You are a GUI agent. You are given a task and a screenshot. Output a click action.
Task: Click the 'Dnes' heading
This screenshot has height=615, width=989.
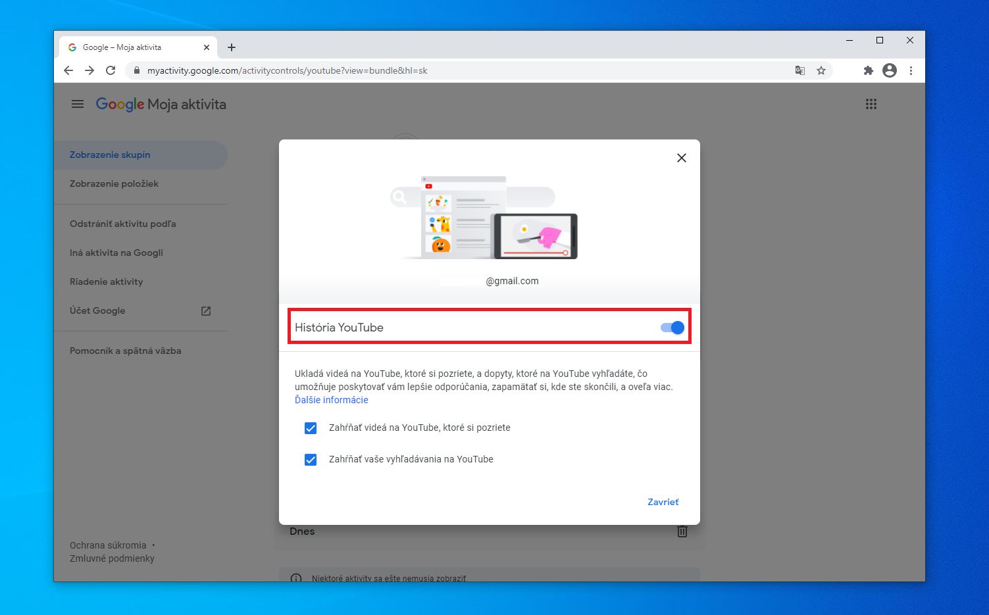[302, 531]
